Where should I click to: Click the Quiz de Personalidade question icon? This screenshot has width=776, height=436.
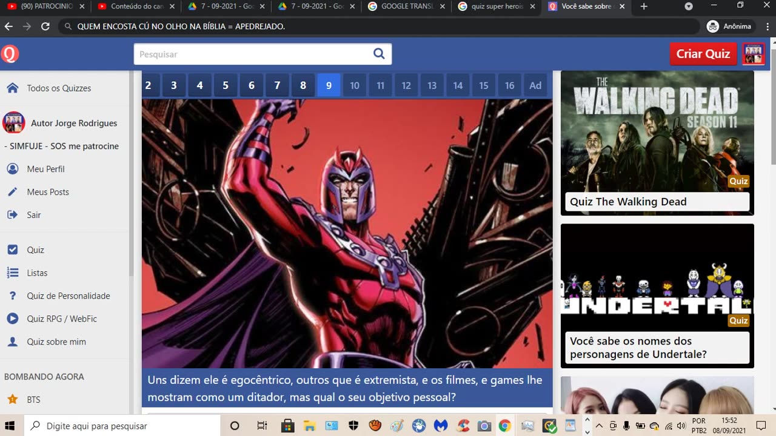click(x=12, y=296)
